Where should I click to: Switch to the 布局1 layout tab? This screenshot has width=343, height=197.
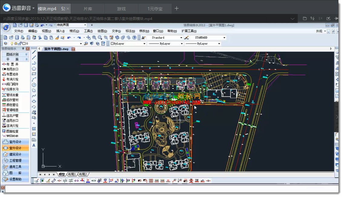[72, 175]
